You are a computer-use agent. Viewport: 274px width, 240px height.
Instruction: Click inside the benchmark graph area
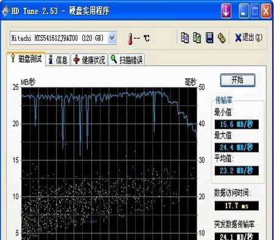pos(109,163)
